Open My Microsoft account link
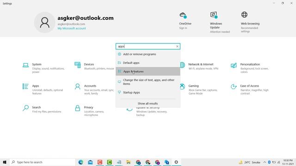 pyautogui.click(x=72, y=28)
